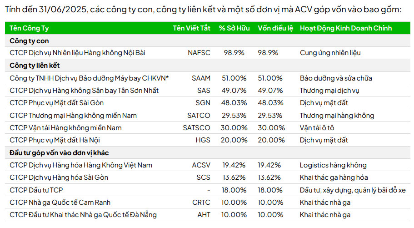This screenshot has height=228, width=414.
Task: Click the SATCO charter capital value 29.53%
Action: point(270,116)
